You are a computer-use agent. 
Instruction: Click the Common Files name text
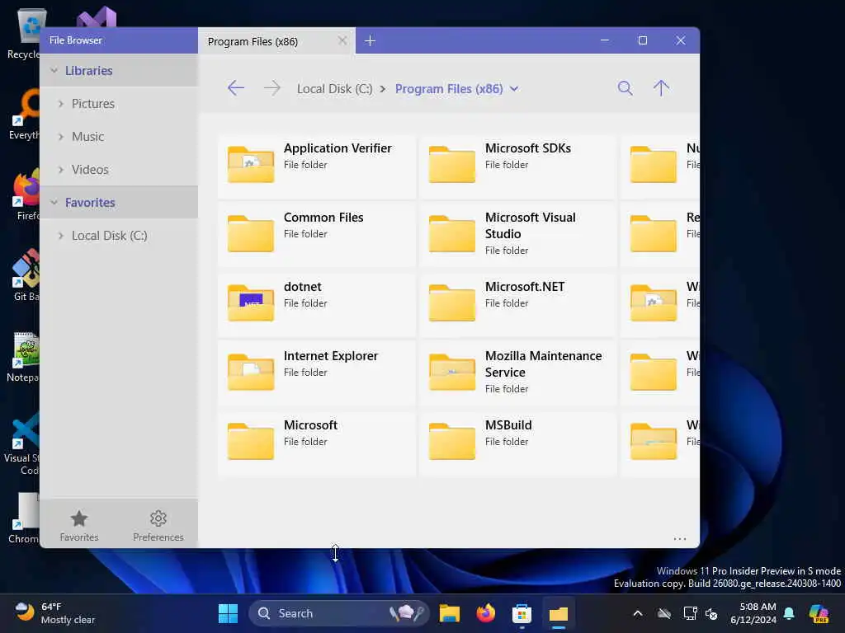323,218
